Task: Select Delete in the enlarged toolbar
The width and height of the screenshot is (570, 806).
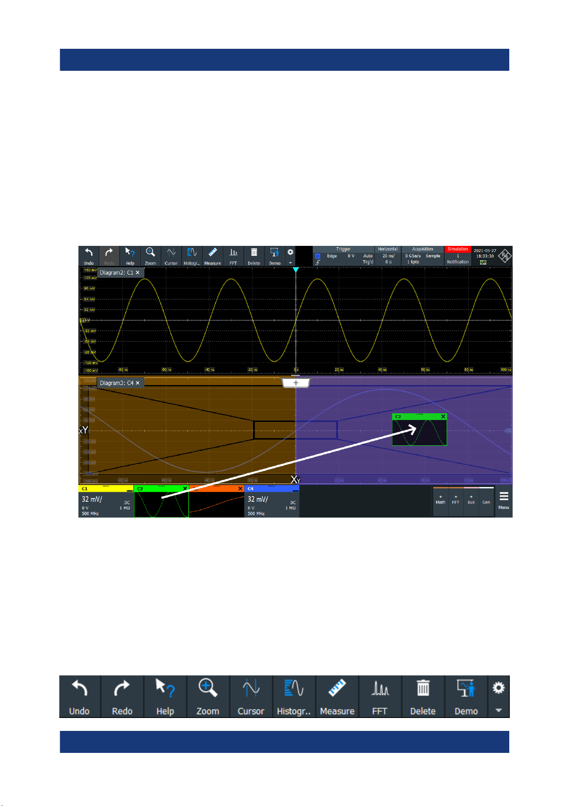Action: point(423,696)
